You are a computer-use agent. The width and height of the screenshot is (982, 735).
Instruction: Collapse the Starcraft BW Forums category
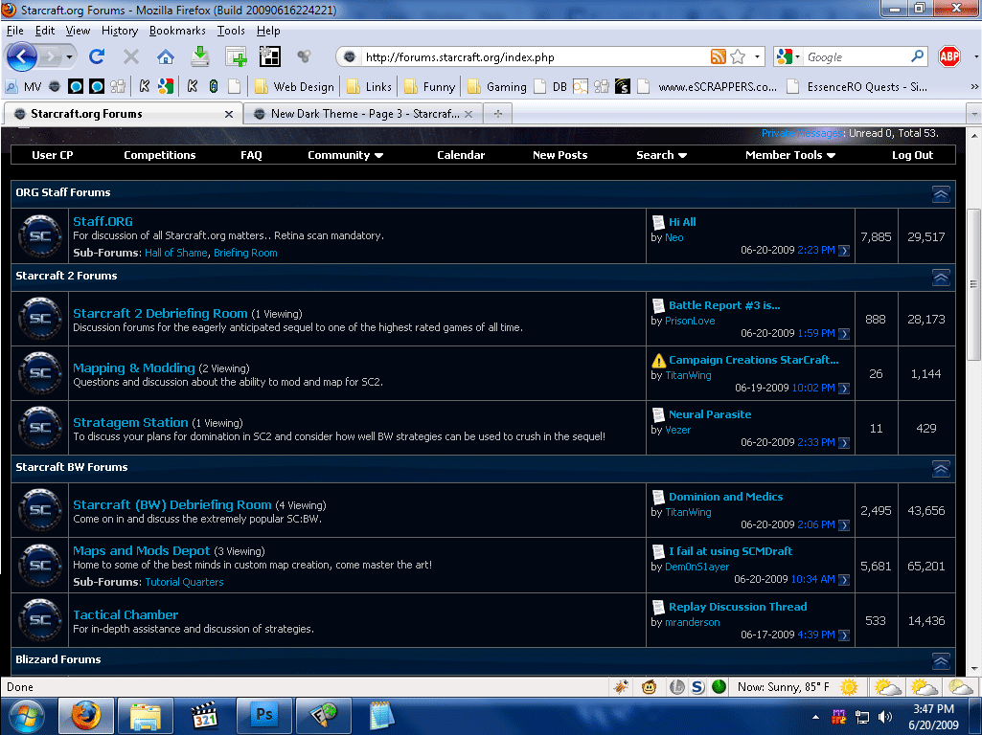tap(941, 469)
